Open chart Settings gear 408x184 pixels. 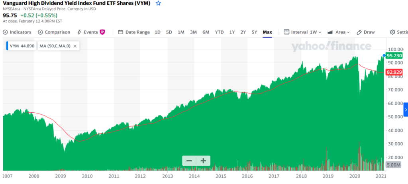coord(392,32)
